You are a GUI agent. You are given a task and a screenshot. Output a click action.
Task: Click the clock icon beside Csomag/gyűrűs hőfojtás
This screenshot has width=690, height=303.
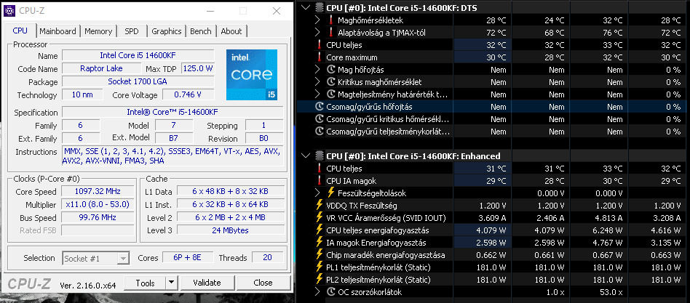[320, 107]
